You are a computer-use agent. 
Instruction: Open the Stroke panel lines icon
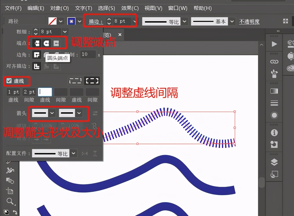pos(274,103)
